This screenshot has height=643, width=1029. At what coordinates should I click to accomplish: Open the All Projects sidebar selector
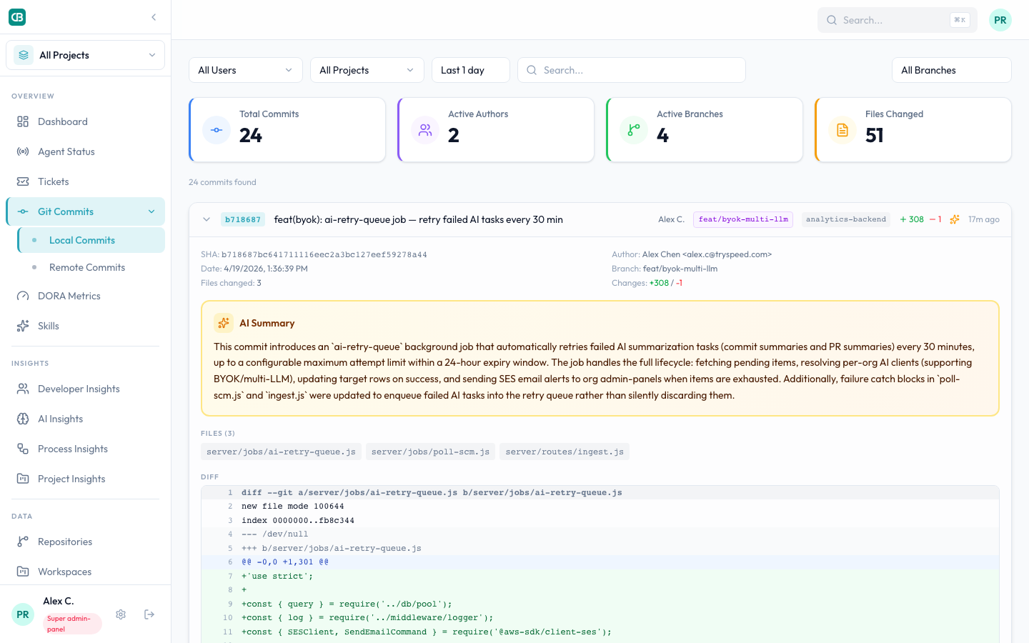[85, 55]
